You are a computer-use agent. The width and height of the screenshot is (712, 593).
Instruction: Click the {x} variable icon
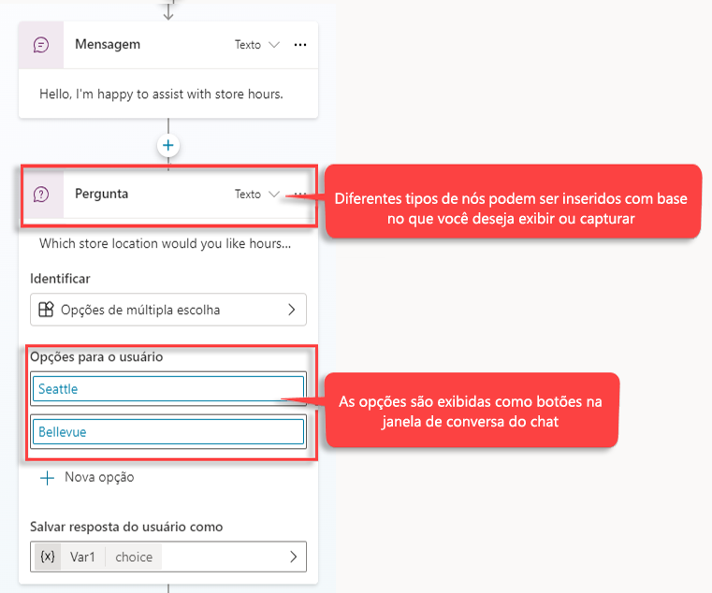tap(48, 557)
